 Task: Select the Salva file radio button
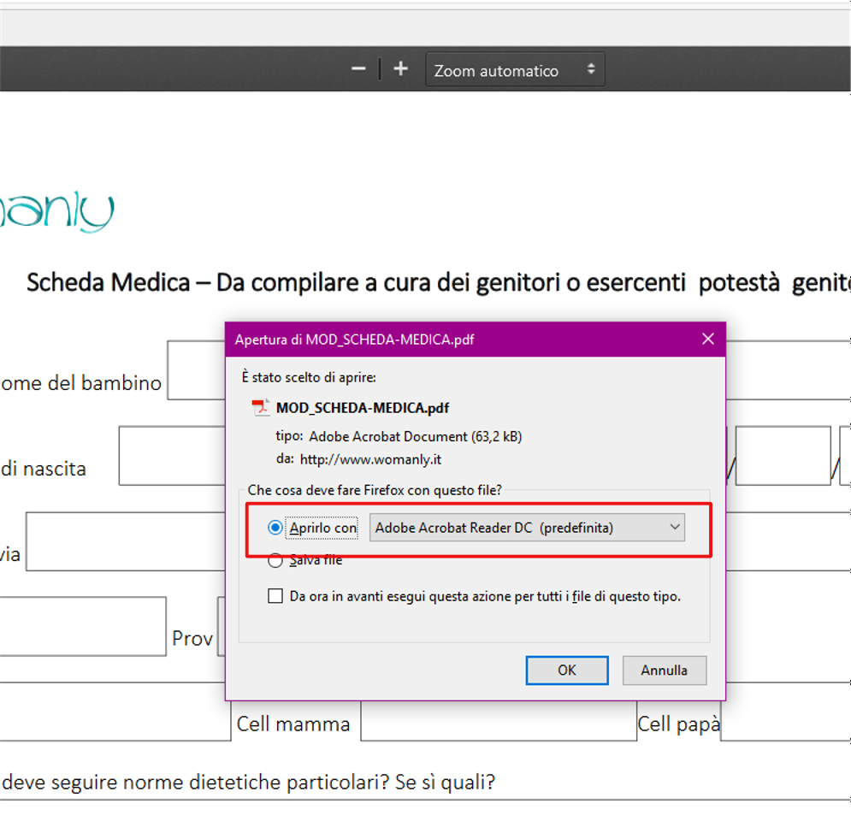click(275, 560)
